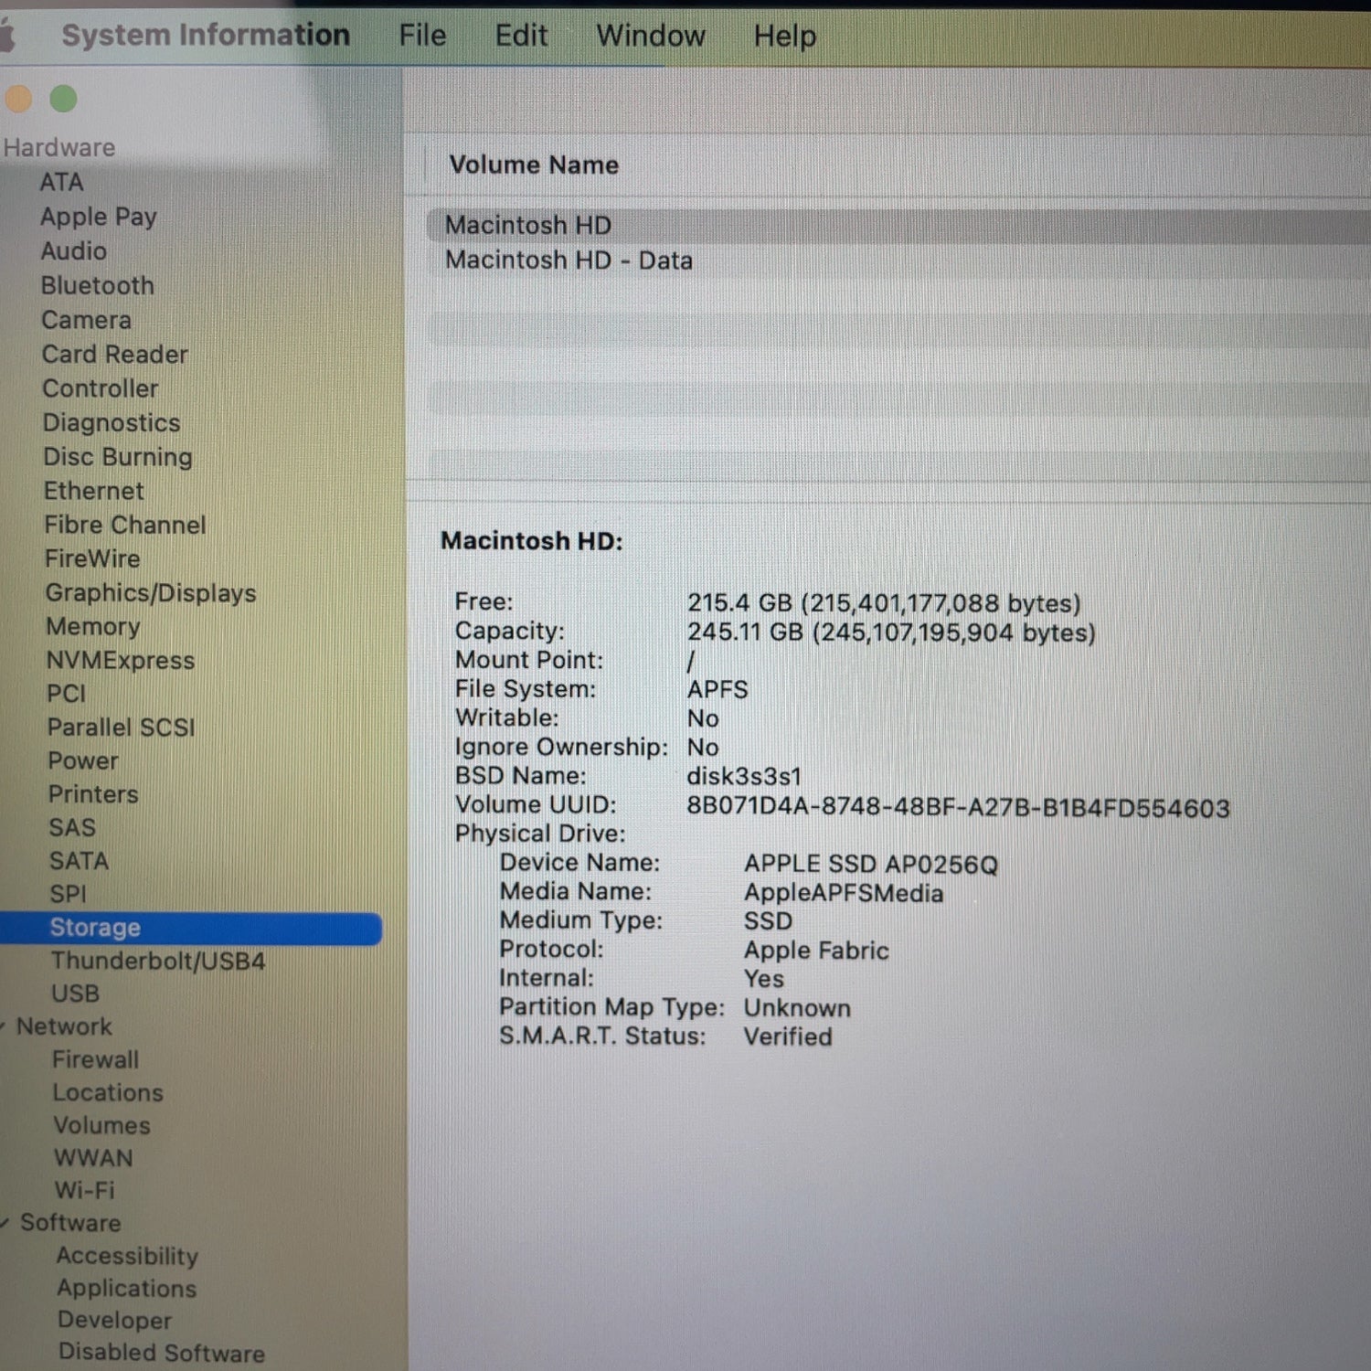Open the System Information app menu
The height and width of the screenshot is (1371, 1371).
[x=206, y=35]
